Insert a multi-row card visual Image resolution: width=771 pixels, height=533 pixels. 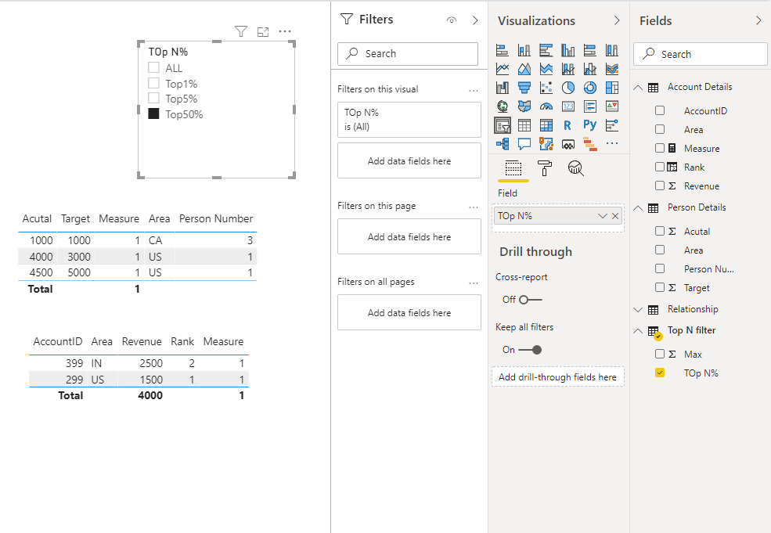pos(590,106)
